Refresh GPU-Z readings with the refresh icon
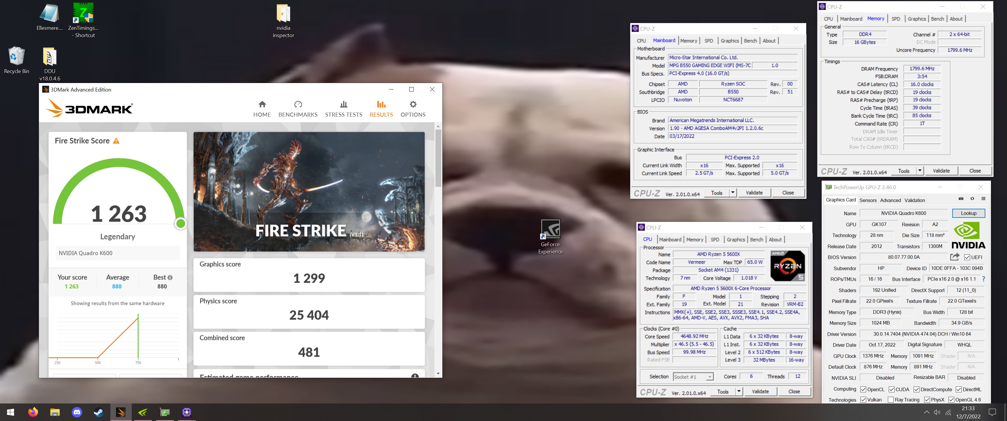Image resolution: width=1007 pixels, height=421 pixels. [x=972, y=199]
